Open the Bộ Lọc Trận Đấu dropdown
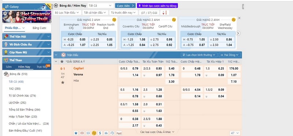Screen dimensions: 293x136 67,12
